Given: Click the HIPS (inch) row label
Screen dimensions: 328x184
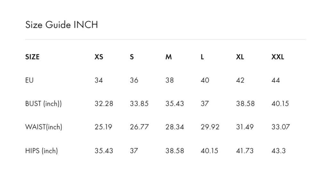Looking at the screenshot, I should click(41, 151).
